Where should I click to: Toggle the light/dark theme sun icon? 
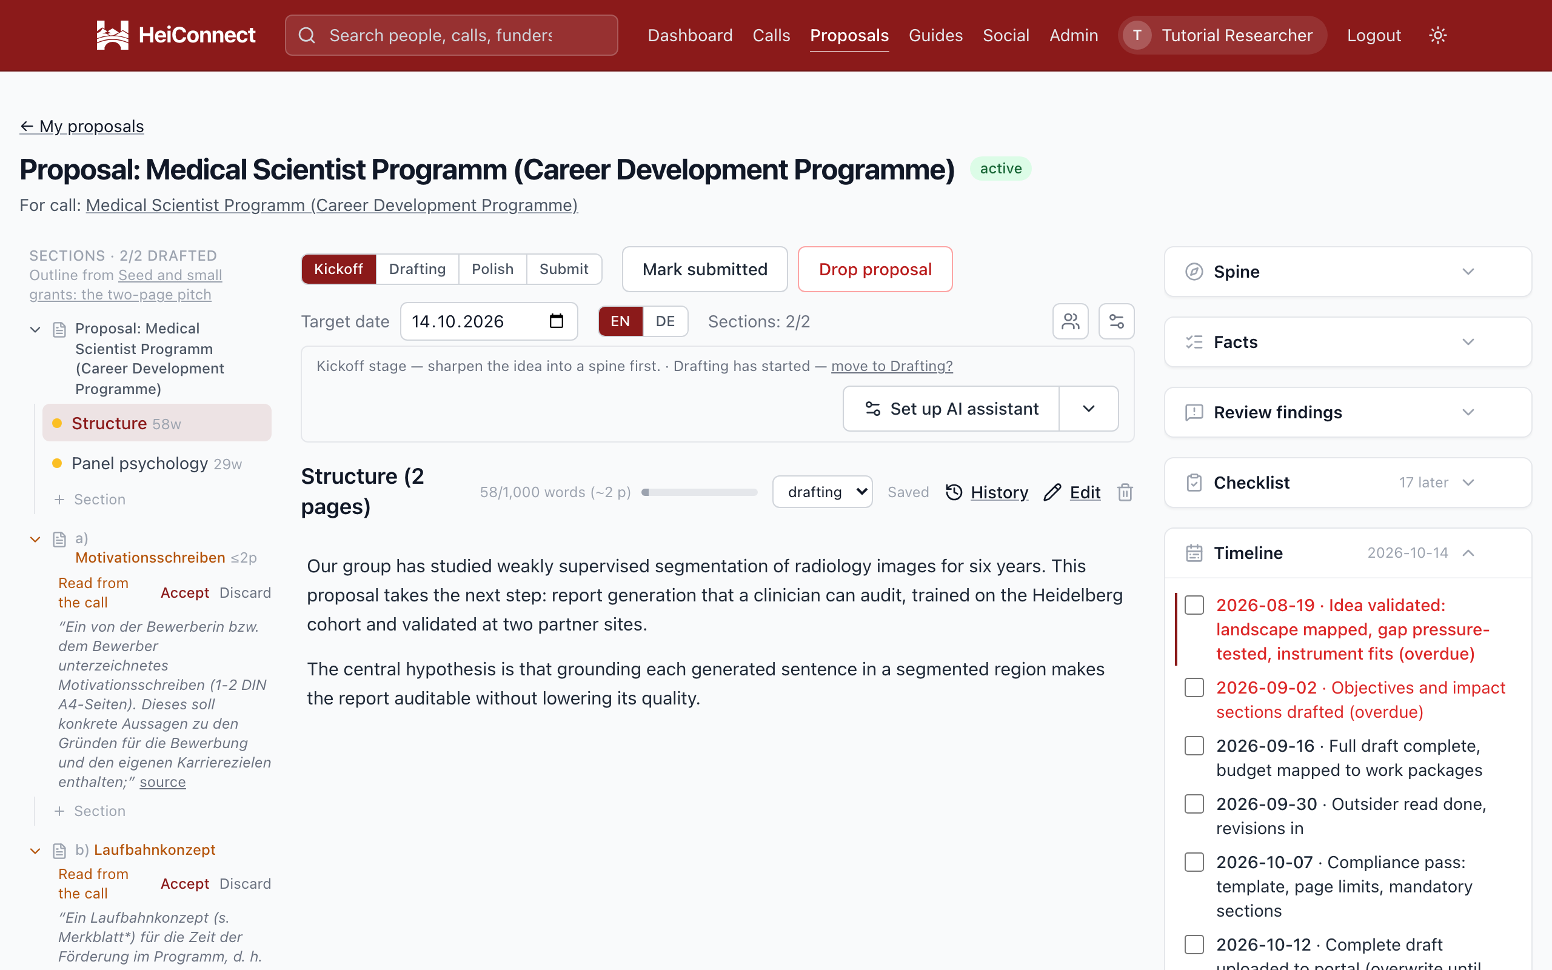(x=1438, y=35)
